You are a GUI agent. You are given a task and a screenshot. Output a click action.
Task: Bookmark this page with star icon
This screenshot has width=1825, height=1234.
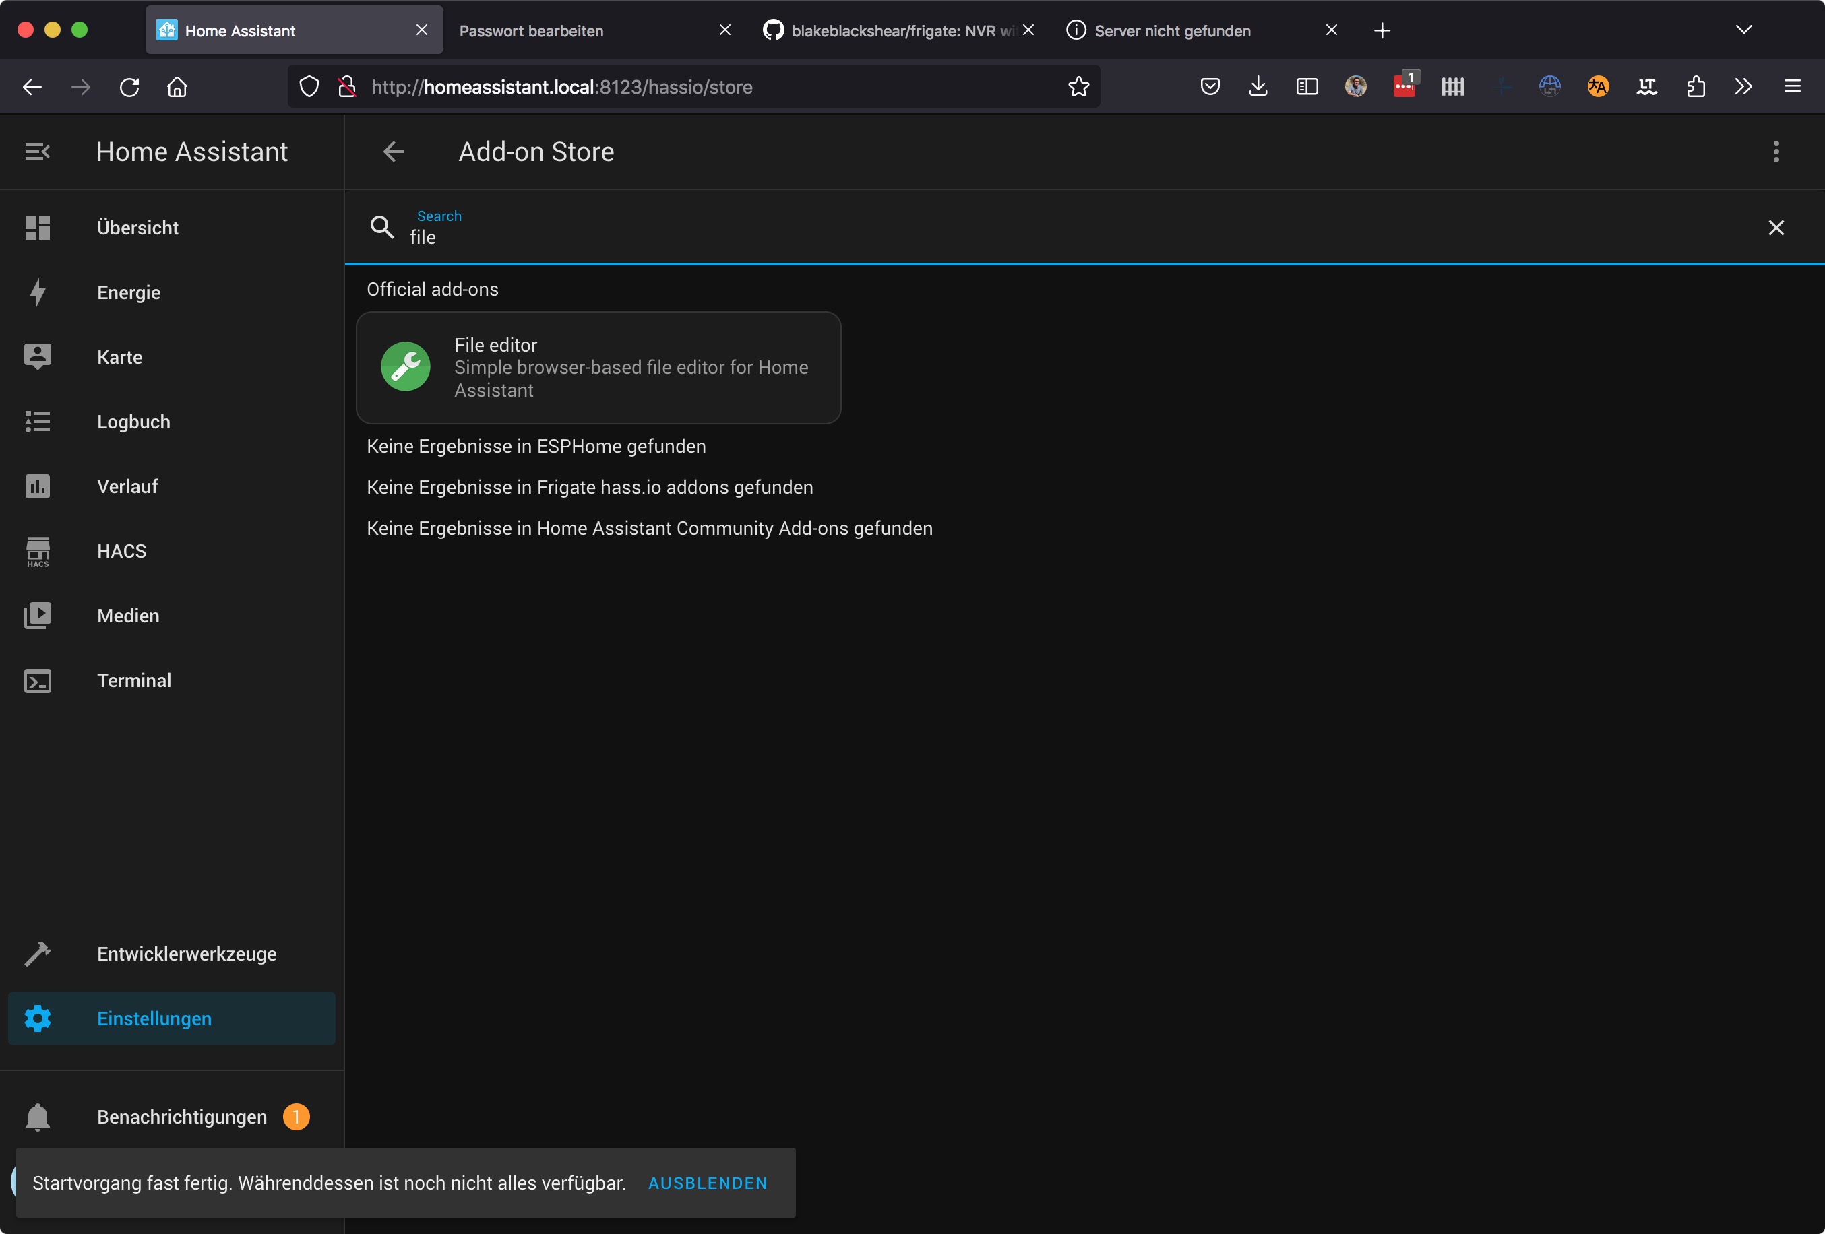tap(1078, 86)
